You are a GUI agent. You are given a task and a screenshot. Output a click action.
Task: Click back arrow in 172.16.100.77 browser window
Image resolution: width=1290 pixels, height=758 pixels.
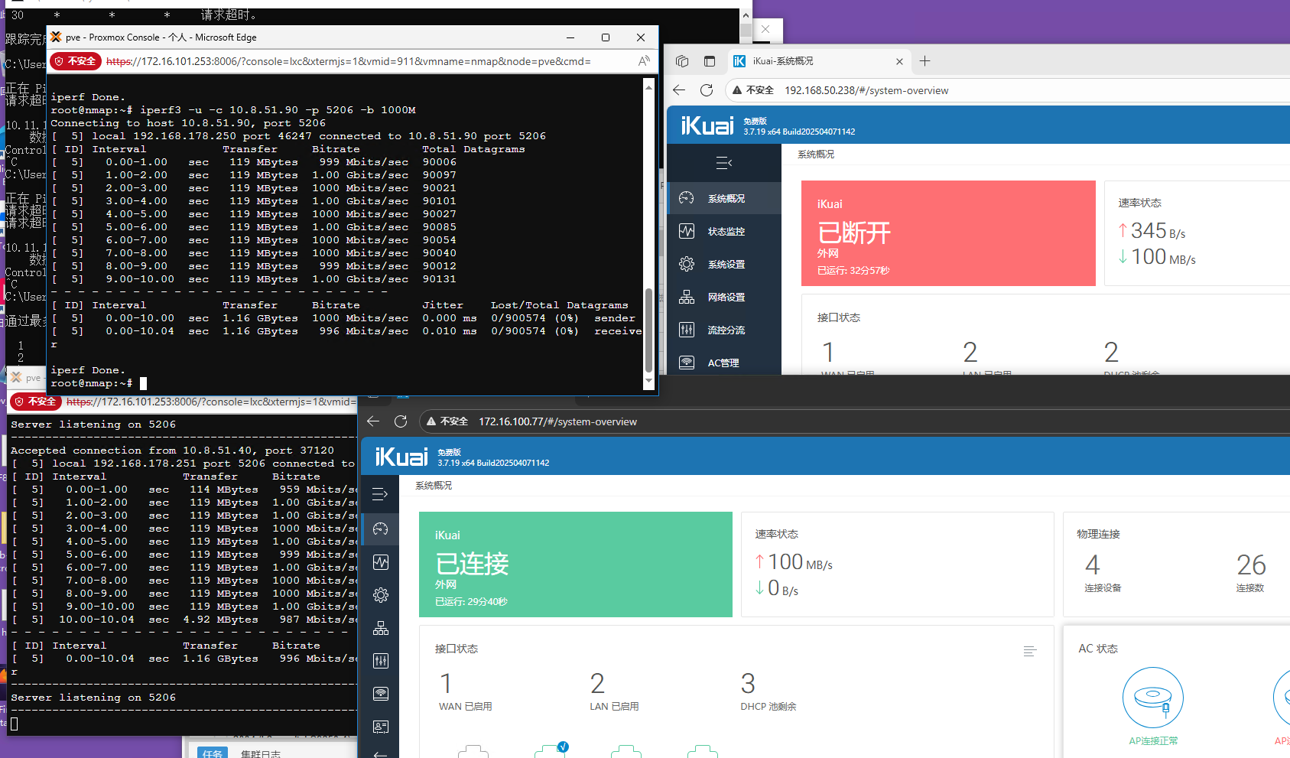[373, 421]
